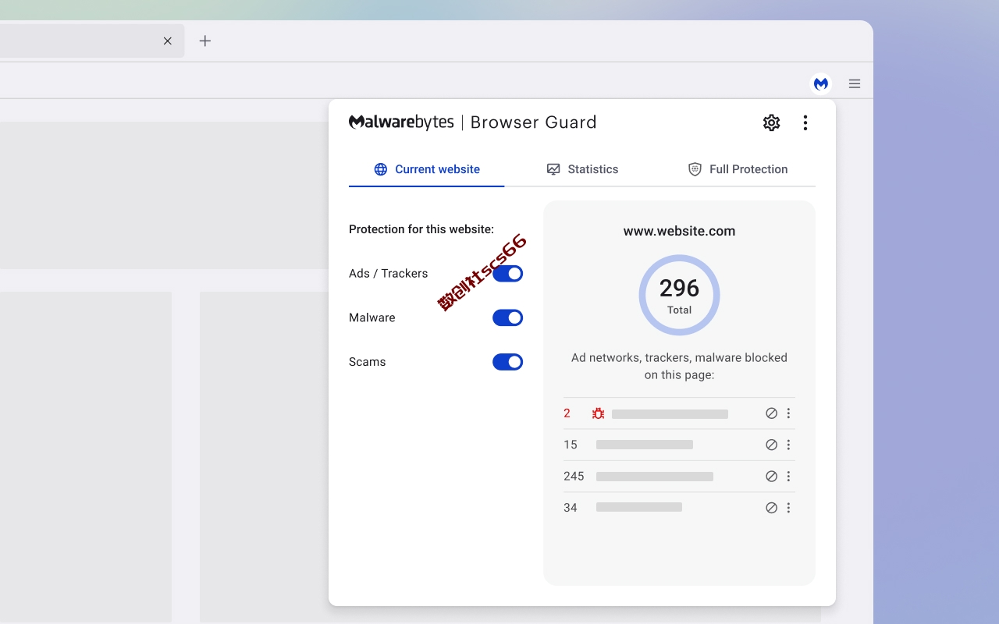Disable Malware protection toggle
Screen dimensions: 999x624
507,317
